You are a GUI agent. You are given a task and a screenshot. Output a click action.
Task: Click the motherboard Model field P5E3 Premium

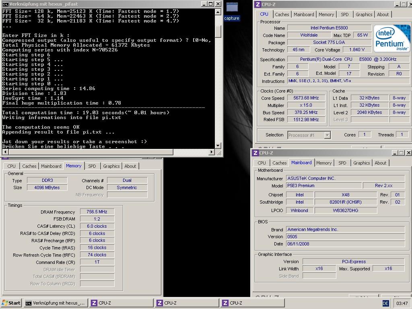click(x=324, y=185)
